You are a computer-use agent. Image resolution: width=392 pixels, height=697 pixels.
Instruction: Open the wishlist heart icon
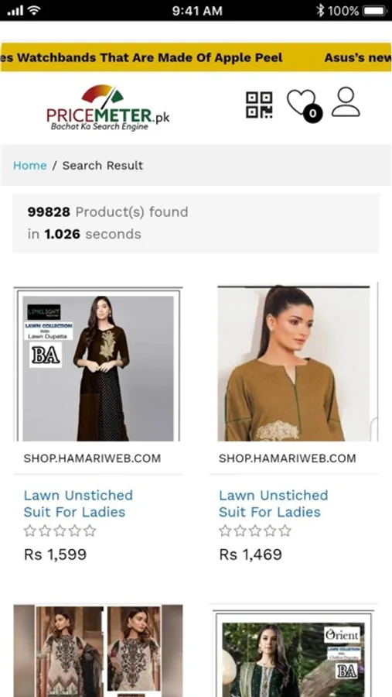[302, 103]
